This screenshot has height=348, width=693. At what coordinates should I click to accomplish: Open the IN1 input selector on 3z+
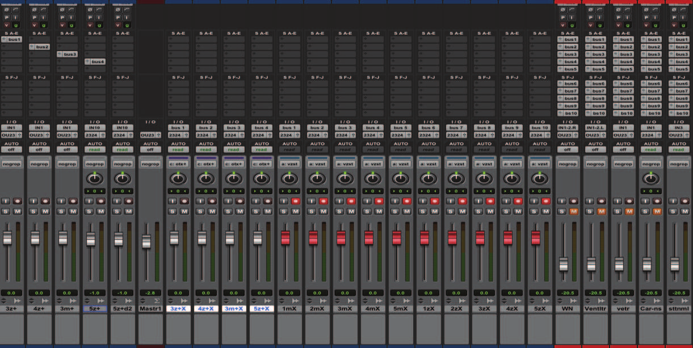click(x=11, y=128)
